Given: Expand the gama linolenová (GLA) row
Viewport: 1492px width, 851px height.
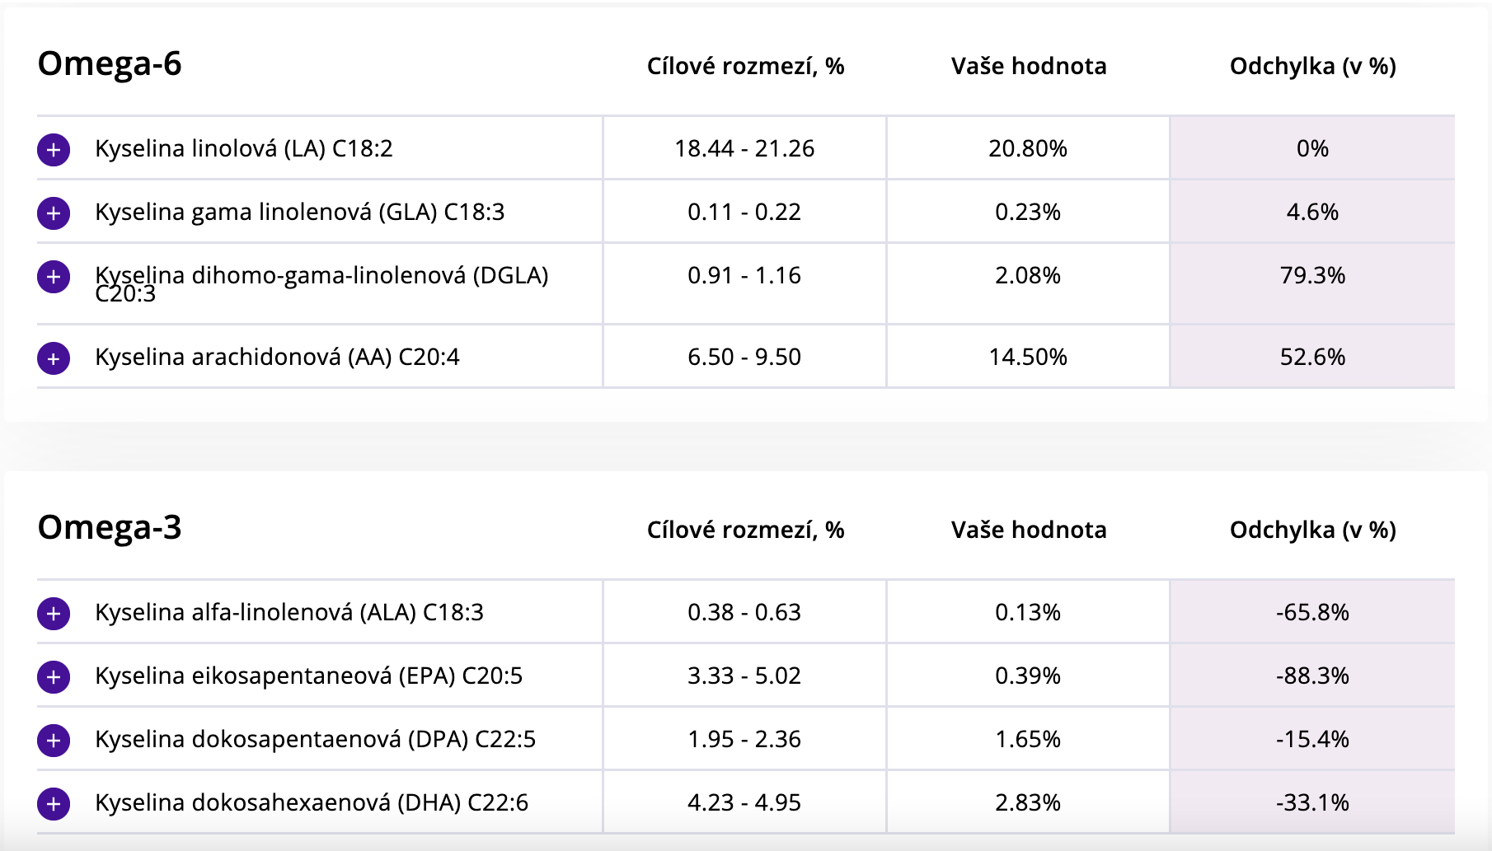Looking at the screenshot, I should 54,213.
